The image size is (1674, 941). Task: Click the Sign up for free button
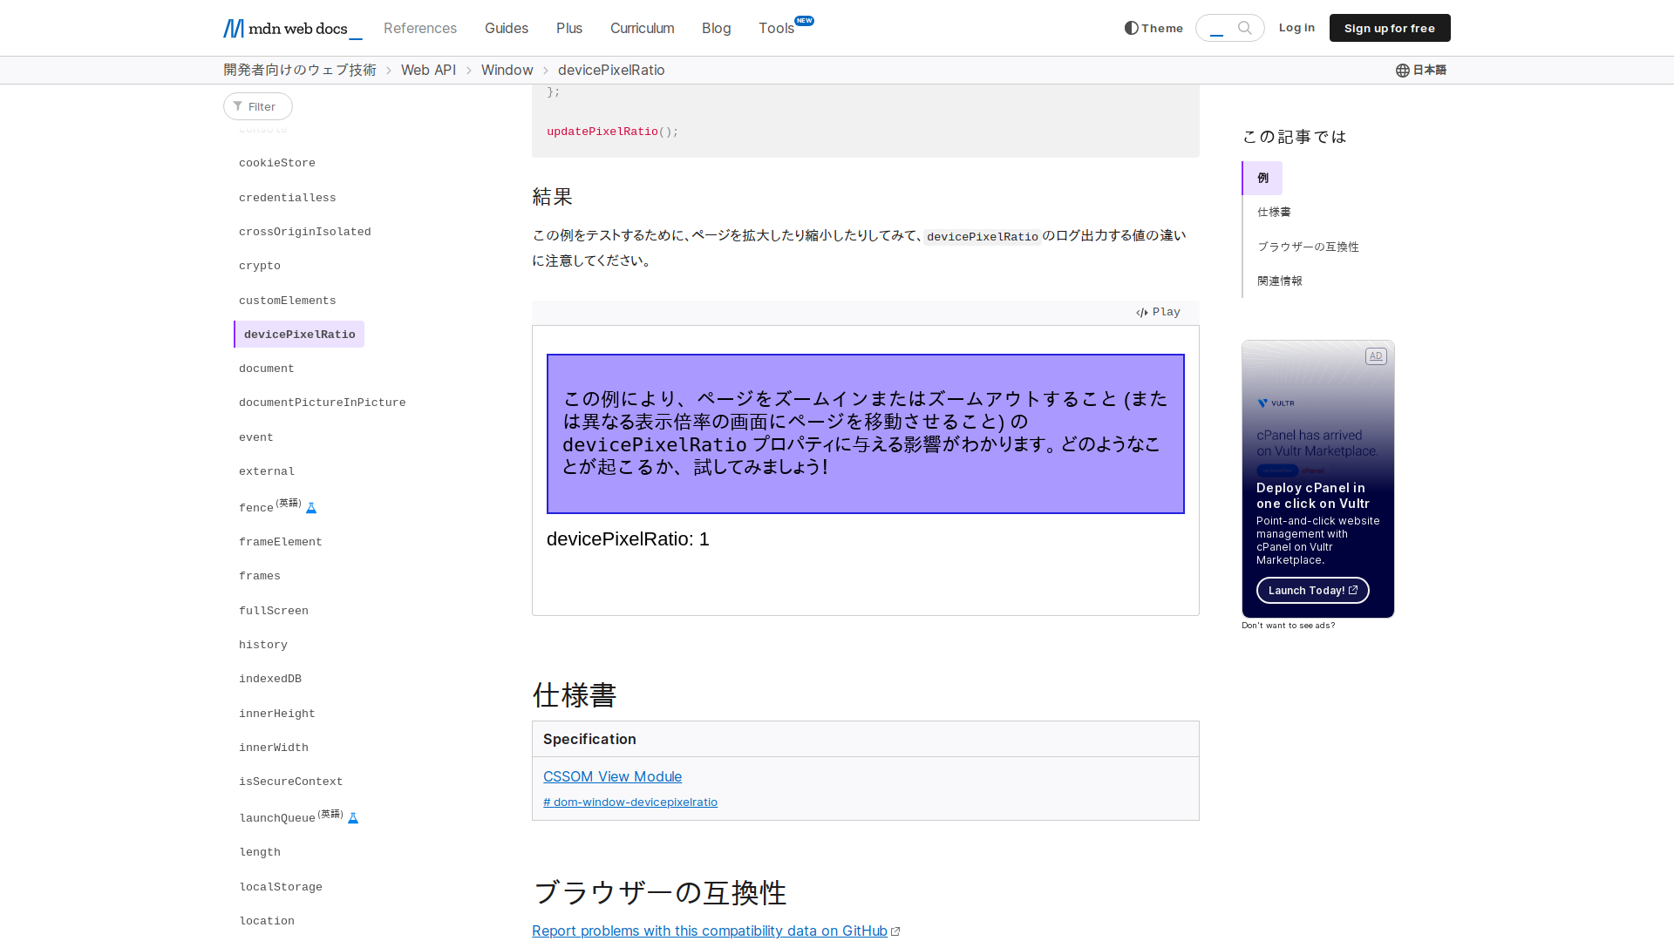[x=1390, y=28]
